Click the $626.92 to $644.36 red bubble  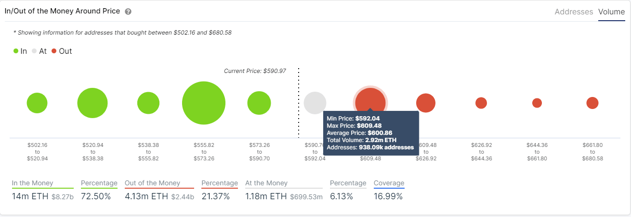[x=481, y=103]
